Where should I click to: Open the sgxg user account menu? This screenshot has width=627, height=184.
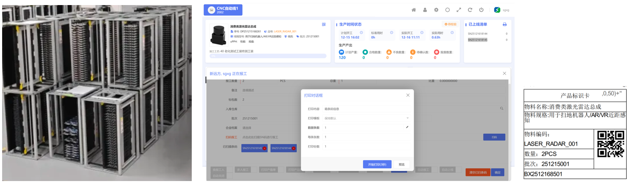pyautogui.click(x=501, y=10)
